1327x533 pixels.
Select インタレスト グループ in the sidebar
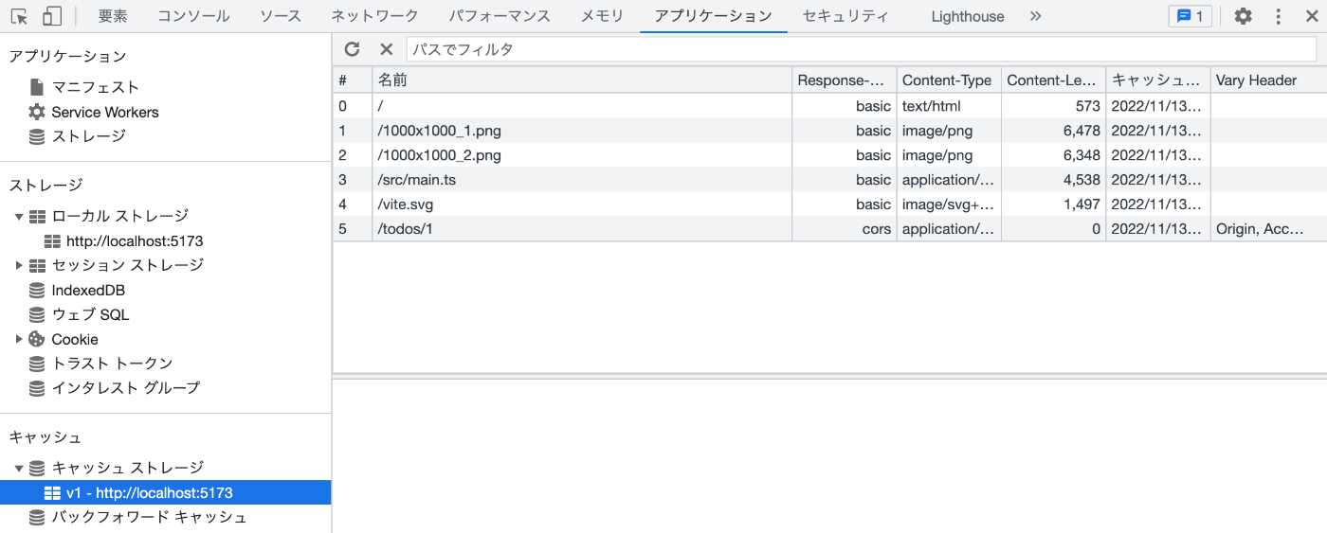click(x=126, y=388)
